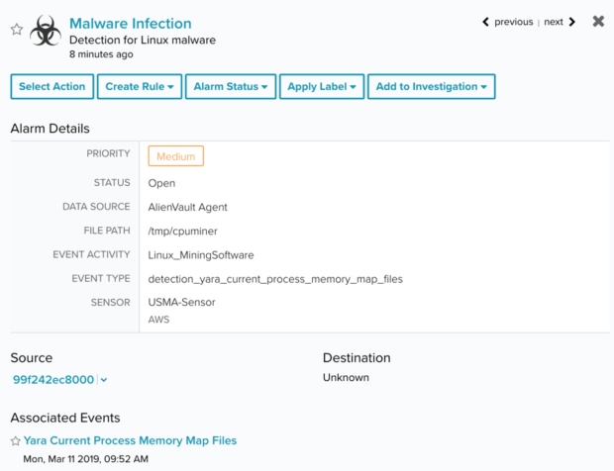Select the Open status value
The image size is (614, 471).
(x=161, y=183)
